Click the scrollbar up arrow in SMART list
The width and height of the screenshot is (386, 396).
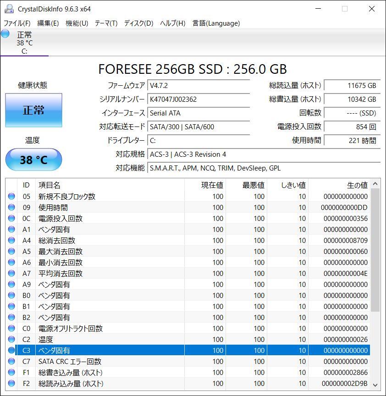(x=375, y=184)
